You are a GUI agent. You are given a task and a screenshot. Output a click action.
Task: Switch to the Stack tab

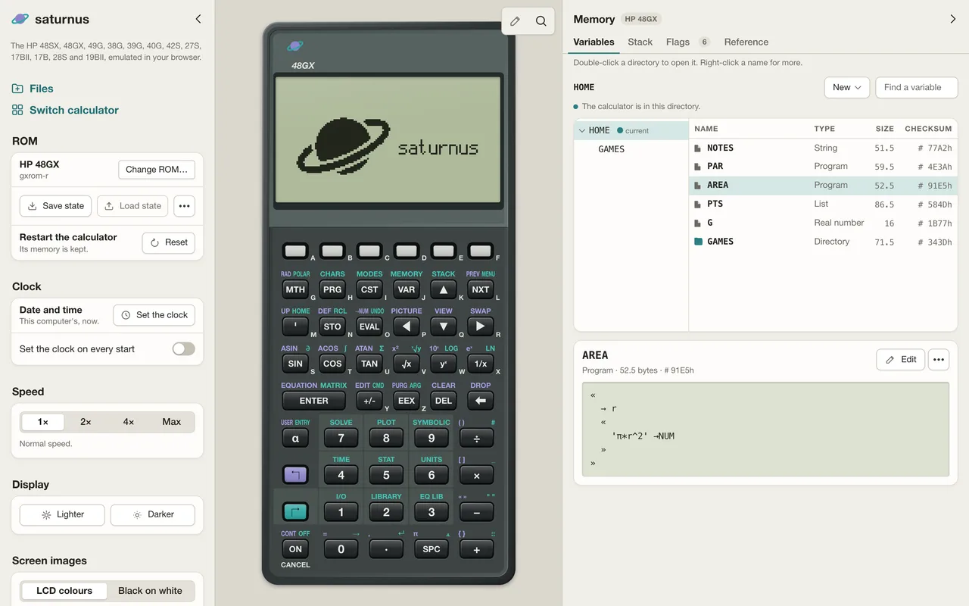(640, 42)
